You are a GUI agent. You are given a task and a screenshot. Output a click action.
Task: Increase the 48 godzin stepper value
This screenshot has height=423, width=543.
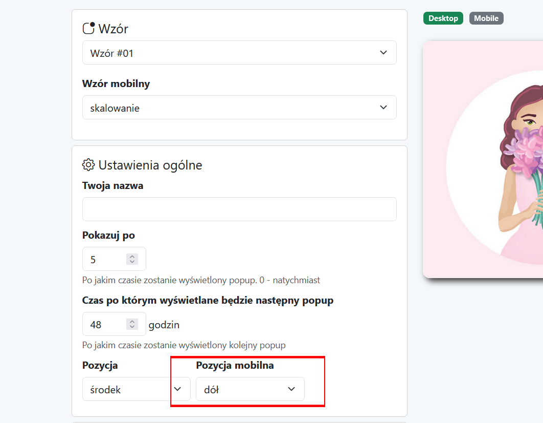pyautogui.click(x=132, y=322)
